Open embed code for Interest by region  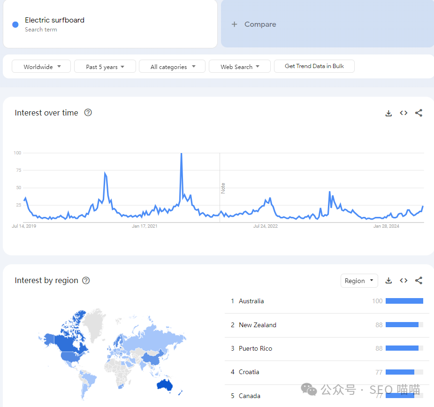click(404, 281)
